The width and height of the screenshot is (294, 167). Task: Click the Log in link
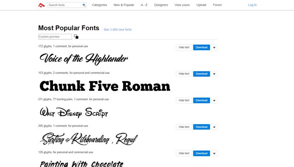[252, 5]
